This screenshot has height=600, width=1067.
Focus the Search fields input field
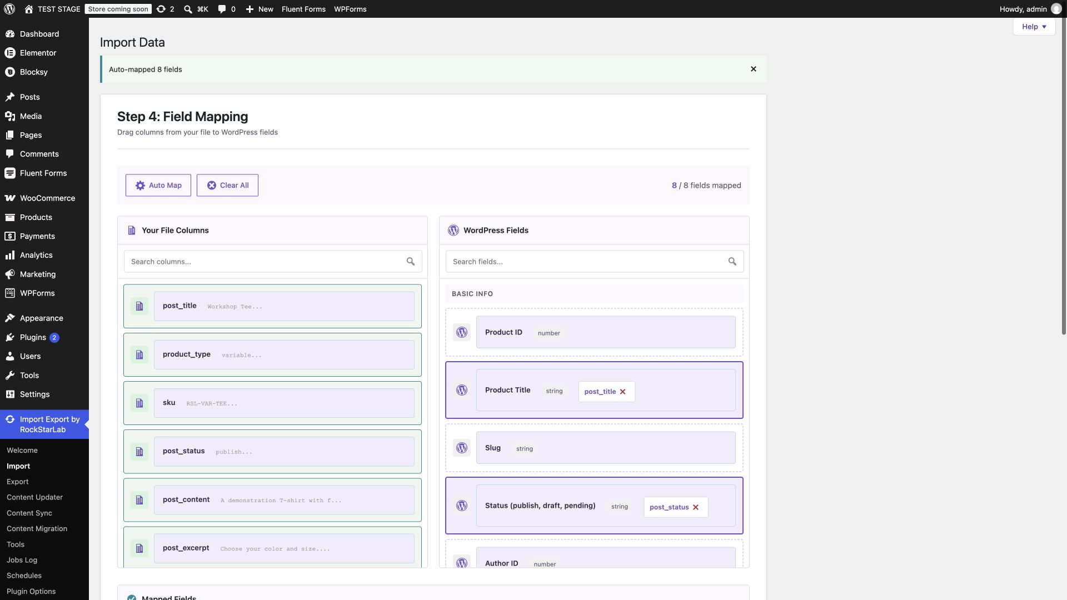coord(594,262)
